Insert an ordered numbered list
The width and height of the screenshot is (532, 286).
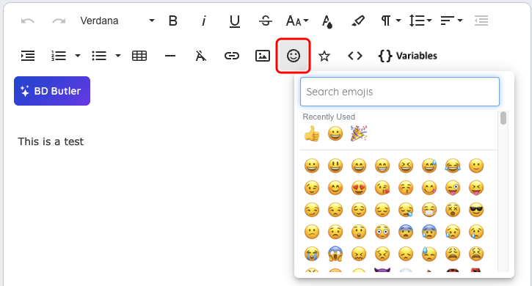pos(59,56)
